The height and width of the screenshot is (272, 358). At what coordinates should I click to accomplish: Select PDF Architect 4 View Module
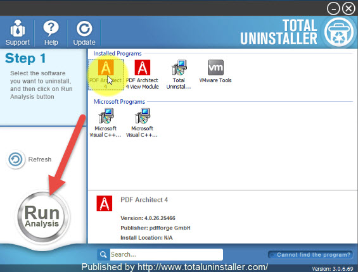142,75
